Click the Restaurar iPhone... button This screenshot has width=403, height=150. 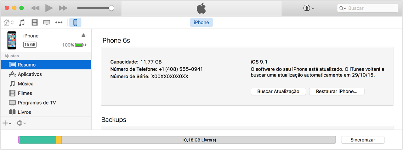pyautogui.click(x=337, y=91)
